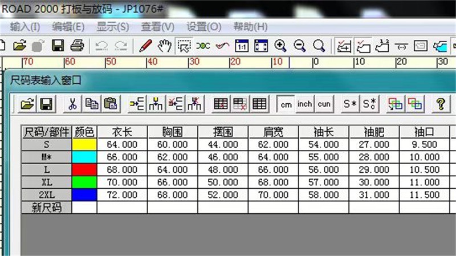Click the yellow color swatch for size S
456x256 pixels.
pyautogui.click(x=85, y=145)
